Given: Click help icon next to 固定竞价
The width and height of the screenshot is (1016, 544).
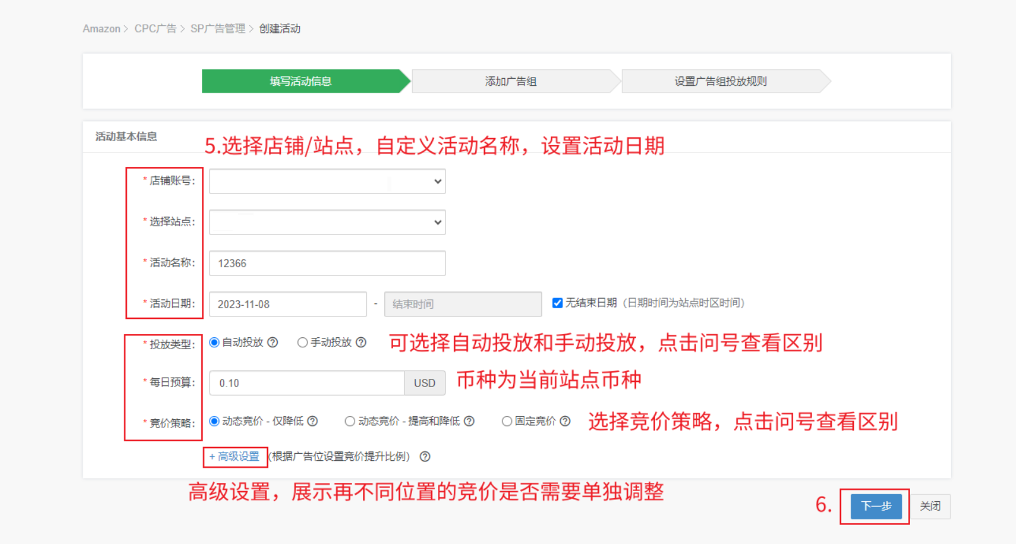Looking at the screenshot, I should coord(565,421).
